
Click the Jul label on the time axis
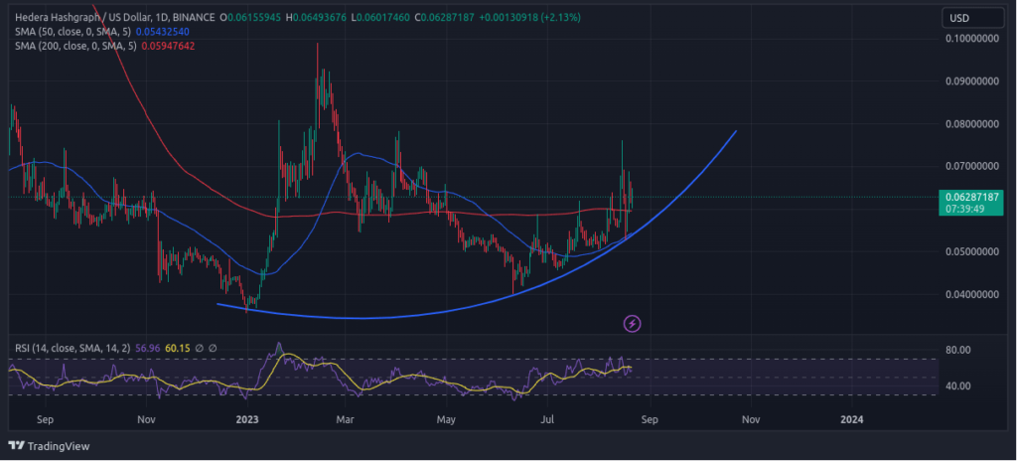pos(547,421)
